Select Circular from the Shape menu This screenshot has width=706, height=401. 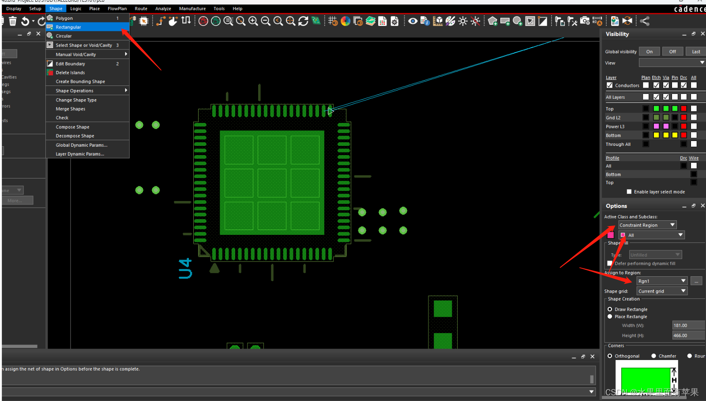(x=64, y=36)
